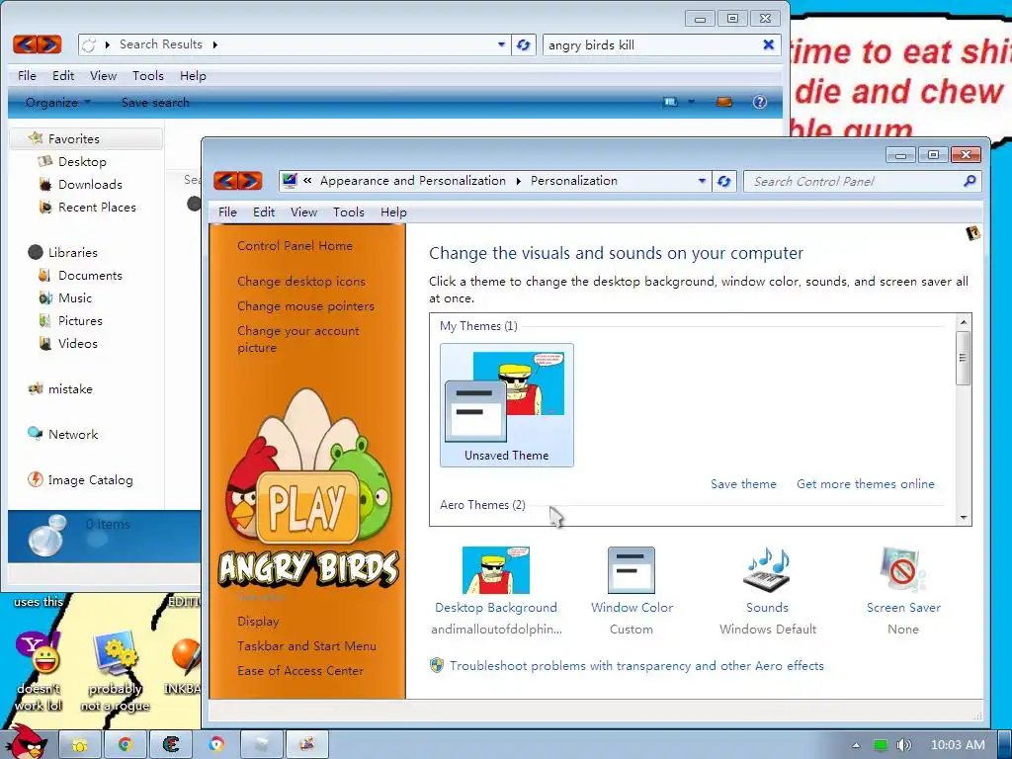Click the back arrow in the Personalization window
The width and height of the screenshot is (1012, 759).
pyautogui.click(x=225, y=181)
